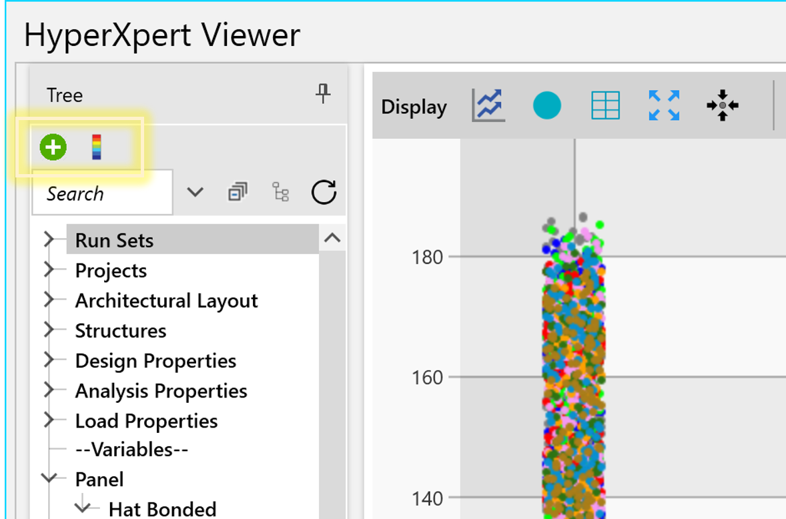Expand the Architectural Layout node

pos(49,300)
